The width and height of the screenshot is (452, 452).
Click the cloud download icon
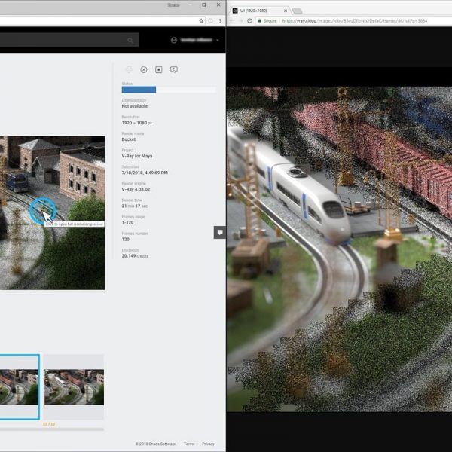click(129, 69)
